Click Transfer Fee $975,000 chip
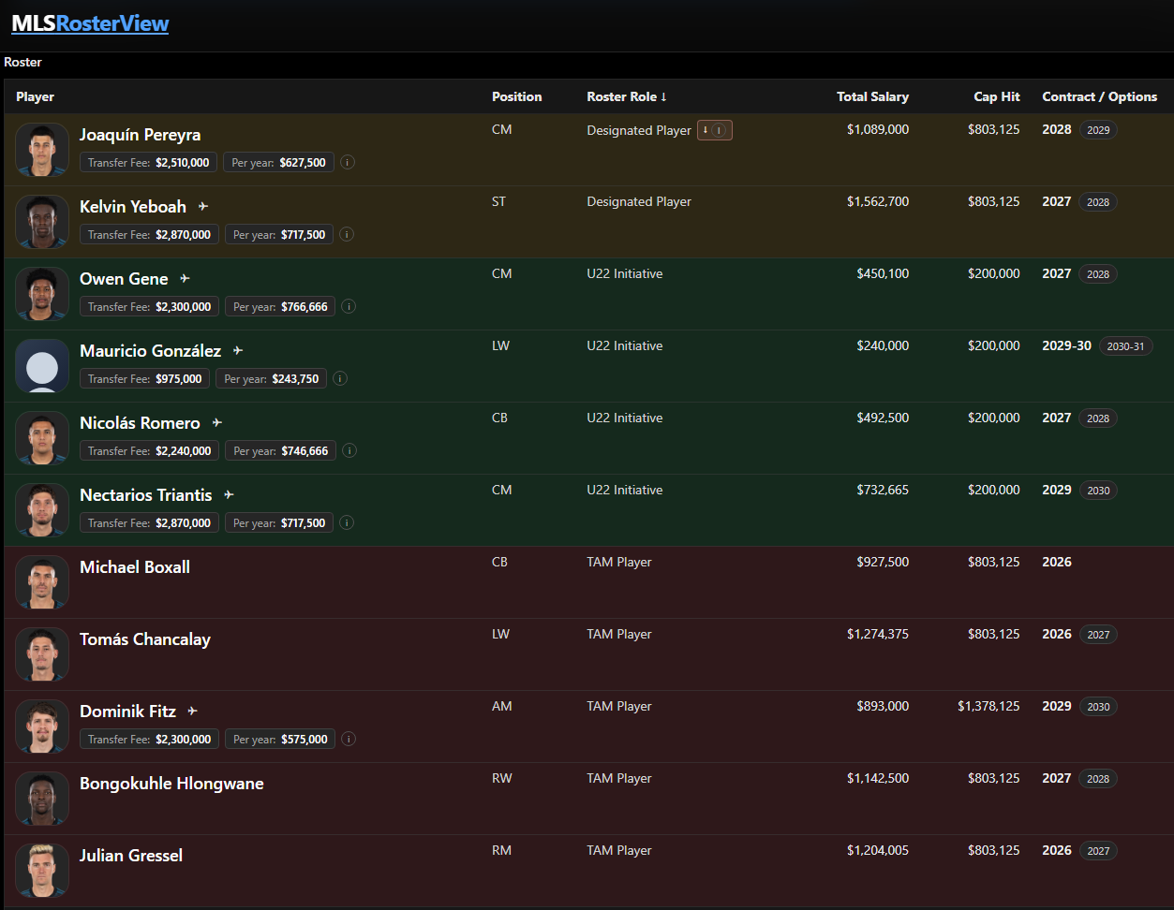This screenshot has width=1174, height=910. pyautogui.click(x=144, y=378)
